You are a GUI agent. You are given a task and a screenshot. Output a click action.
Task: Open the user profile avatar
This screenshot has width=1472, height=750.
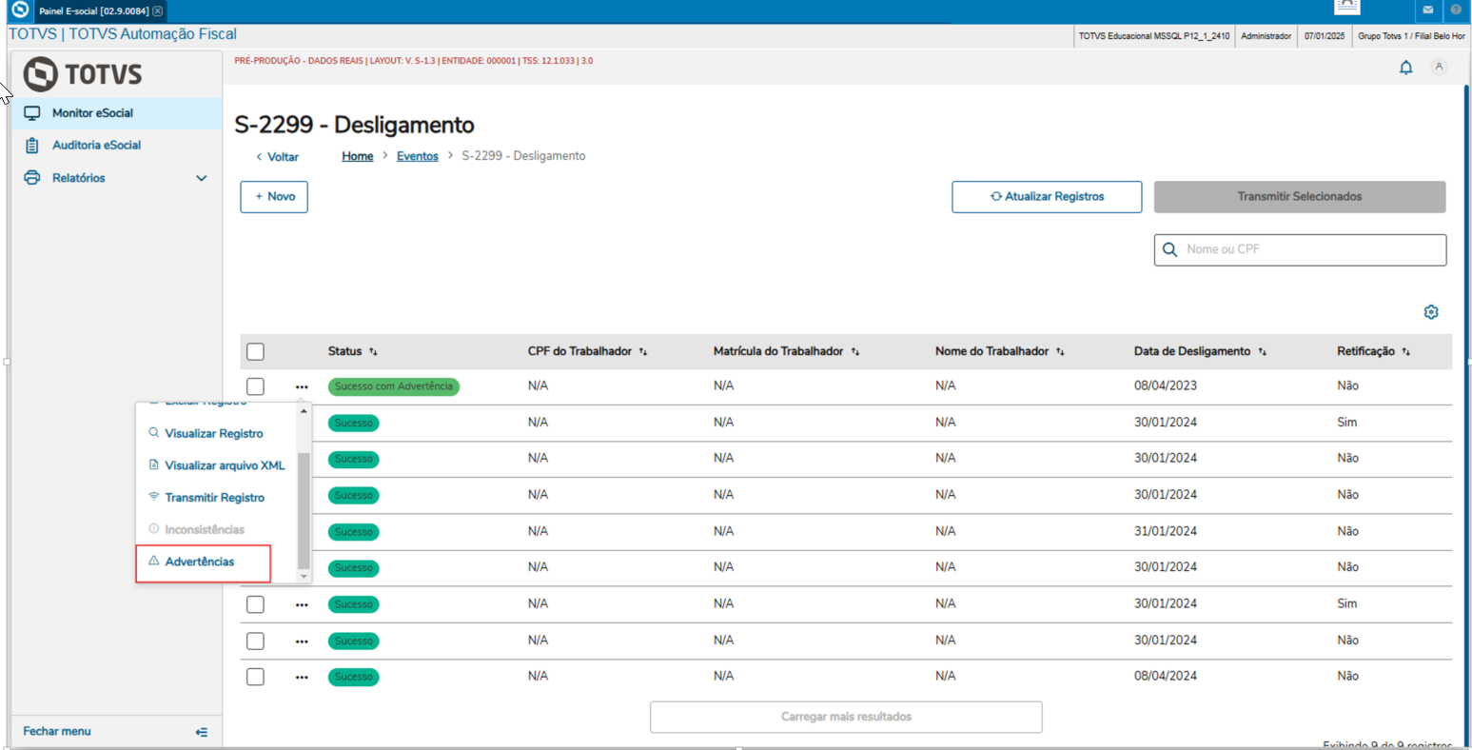click(x=1439, y=67)
